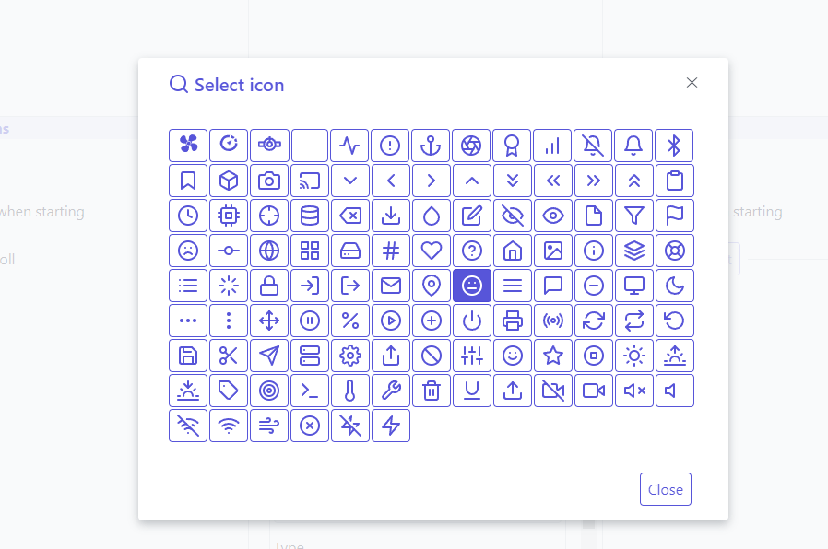Pick the globe icon

269,251
